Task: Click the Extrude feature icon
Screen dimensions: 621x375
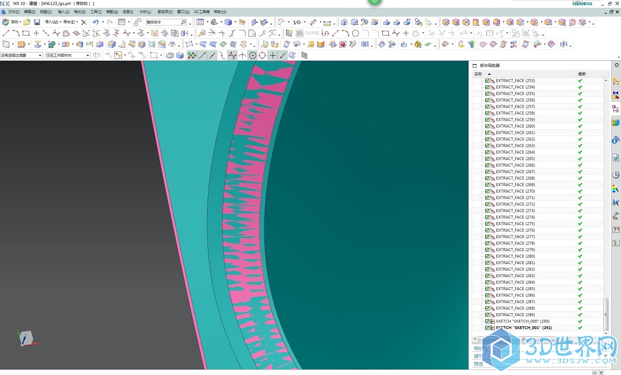Action: (x=21, y=45)
